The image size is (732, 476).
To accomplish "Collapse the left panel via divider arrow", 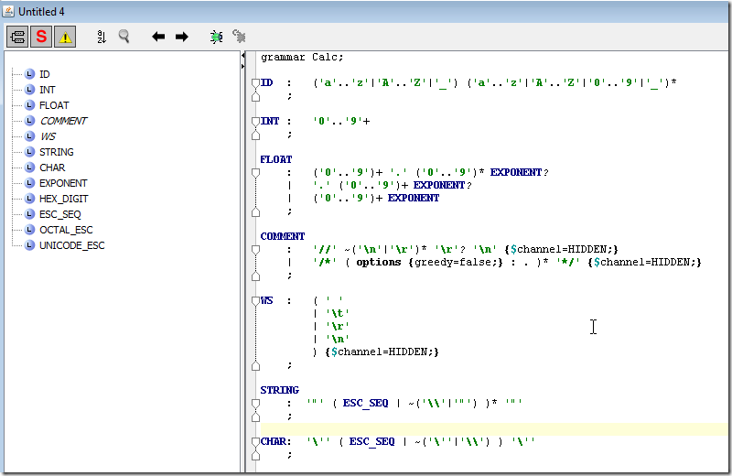I will 243,55.
